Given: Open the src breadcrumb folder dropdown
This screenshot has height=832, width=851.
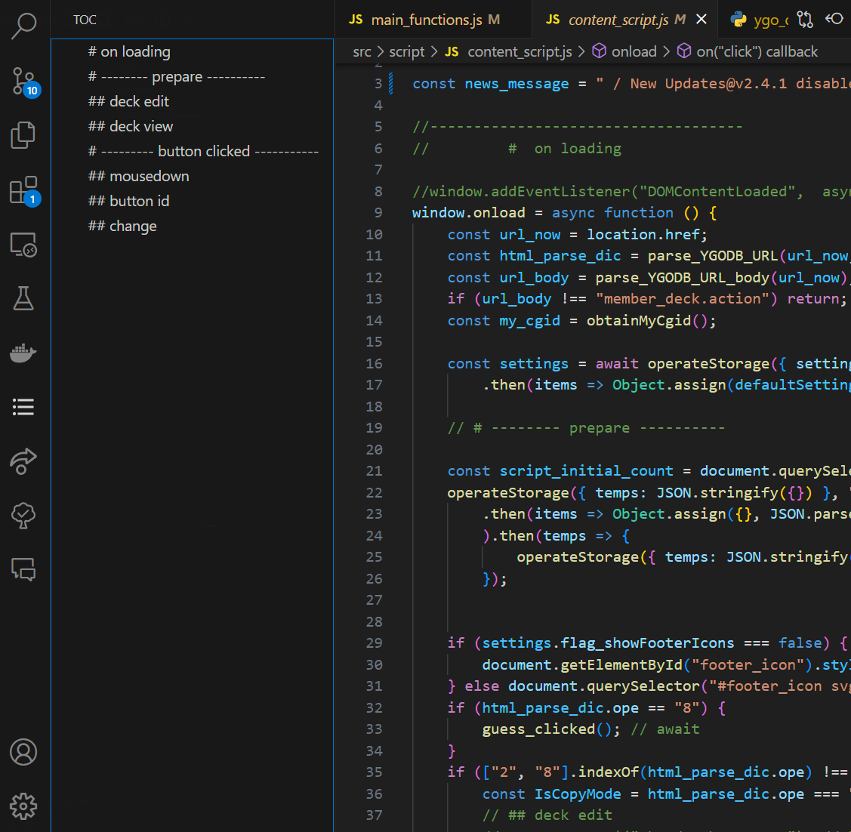Looking at the screenshot, I should [x=362, y=51].
